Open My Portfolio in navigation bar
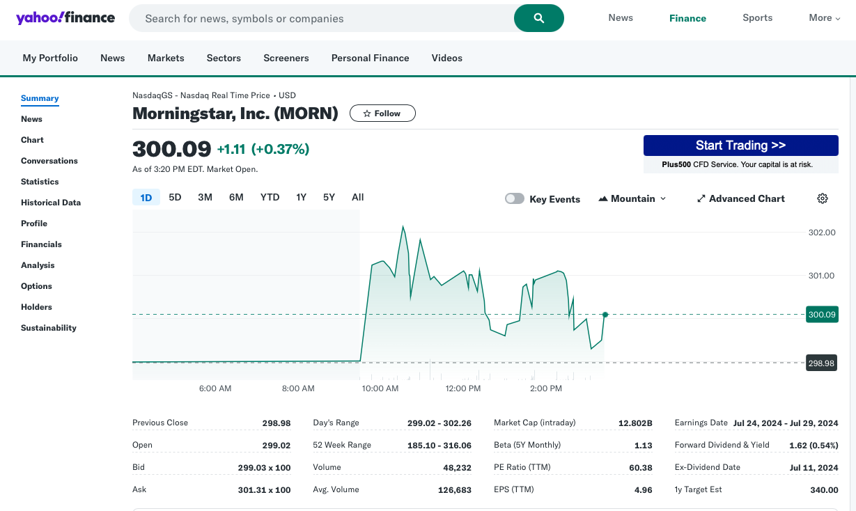Image resolution: width=856 pixels, height=511 pixels. tap(50, 58)
